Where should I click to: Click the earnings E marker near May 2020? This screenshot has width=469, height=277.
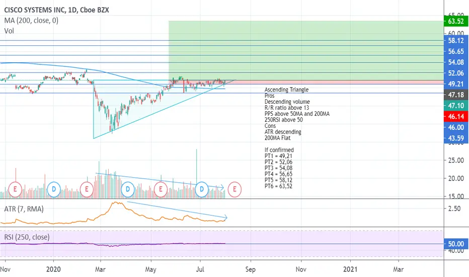click(161, 189)
